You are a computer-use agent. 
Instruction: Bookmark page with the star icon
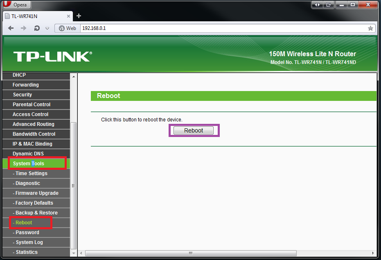(370, 28)
